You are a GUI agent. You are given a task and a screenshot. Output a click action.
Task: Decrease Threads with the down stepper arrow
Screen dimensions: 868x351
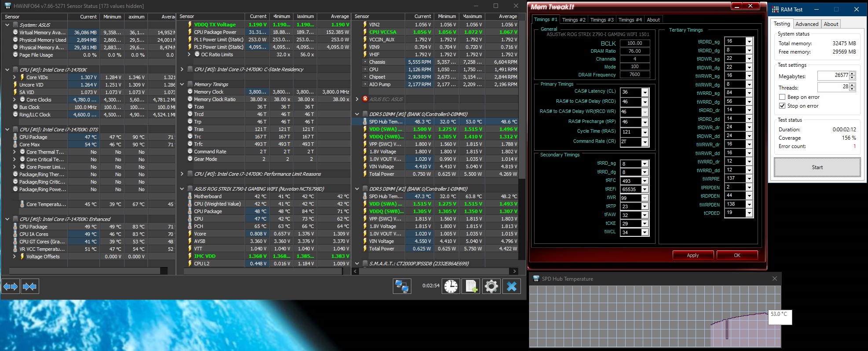coord(852,90)
